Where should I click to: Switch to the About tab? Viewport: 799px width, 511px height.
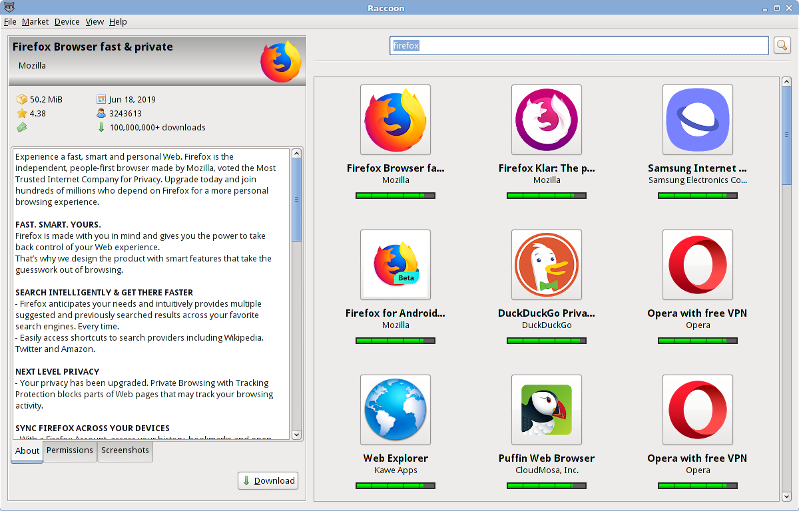(27, 451)
